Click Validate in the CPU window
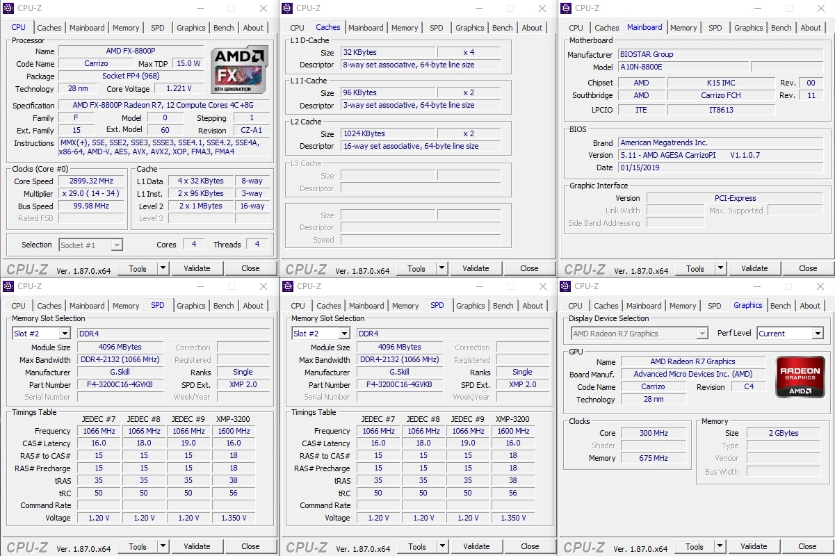Screen dimensions: 835x556 pos(197,268)
